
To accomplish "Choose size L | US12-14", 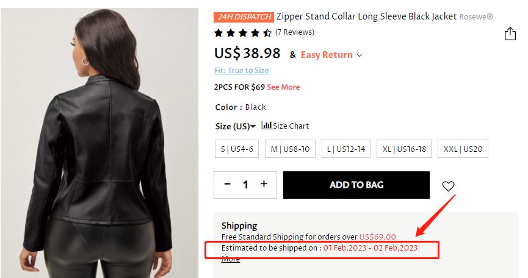I will 346,149.
